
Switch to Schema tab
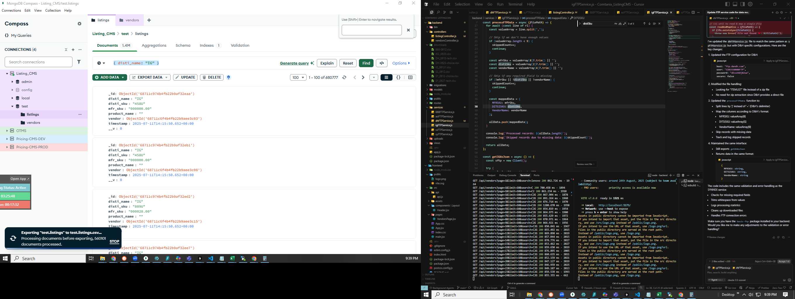pos(183,45)
